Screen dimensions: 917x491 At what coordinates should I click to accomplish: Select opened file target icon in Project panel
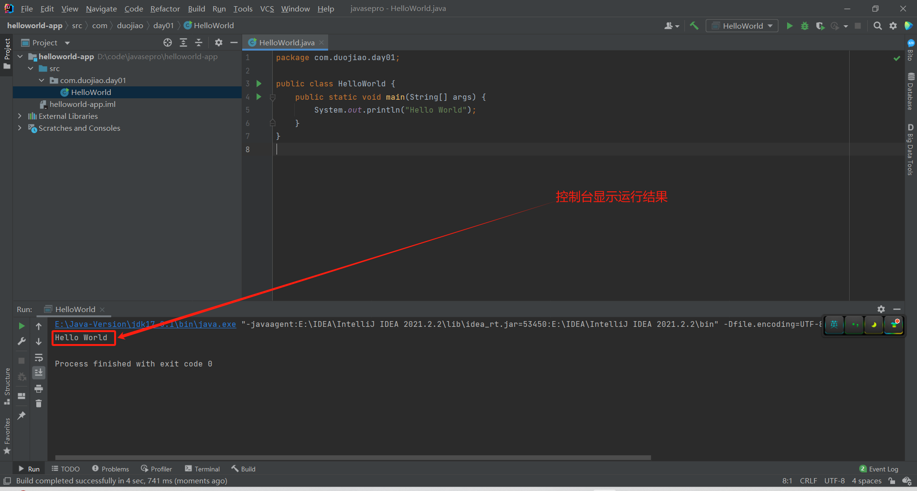(168, 42)
